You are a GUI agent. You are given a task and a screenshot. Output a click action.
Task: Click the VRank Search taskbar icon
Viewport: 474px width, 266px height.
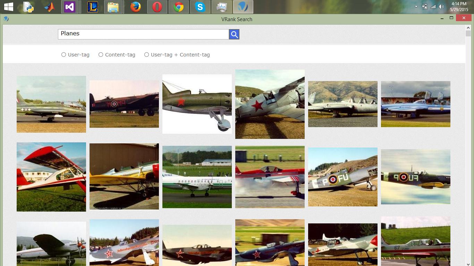[x=243, y=7]
